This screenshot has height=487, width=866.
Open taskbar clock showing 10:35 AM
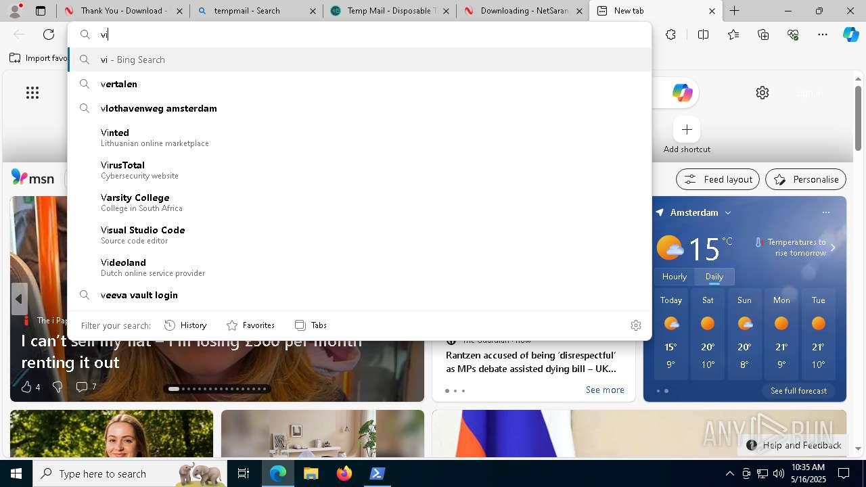click(x=808, y=473)
